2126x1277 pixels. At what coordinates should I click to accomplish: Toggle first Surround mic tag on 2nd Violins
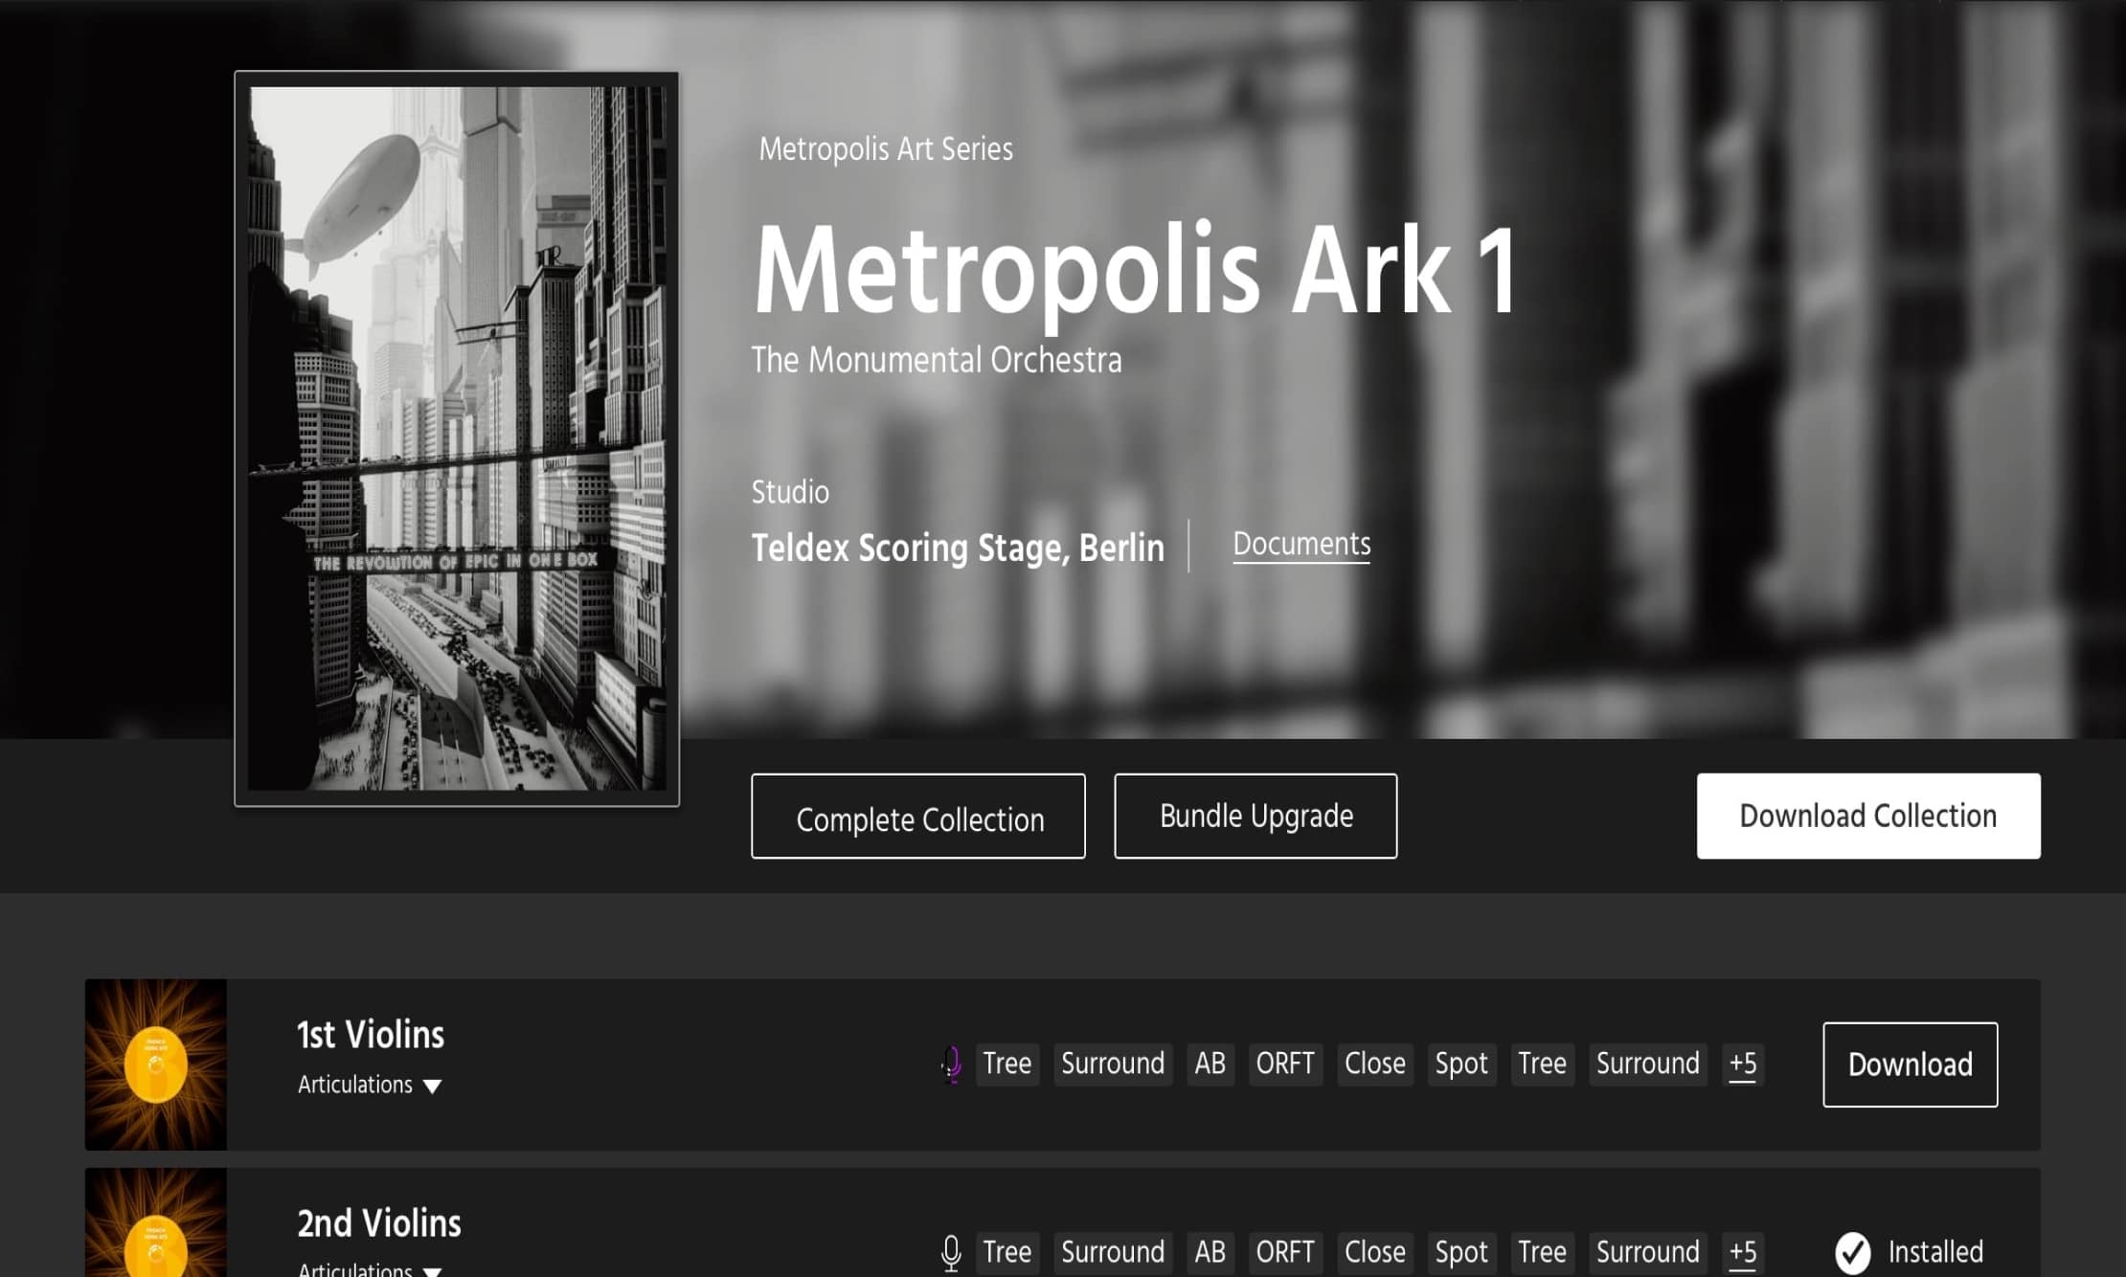(1113, 1252)
